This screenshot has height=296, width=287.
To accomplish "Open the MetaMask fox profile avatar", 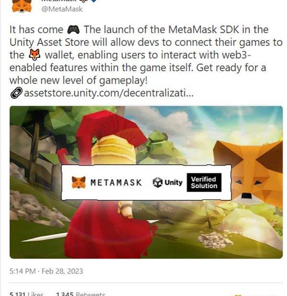I will pos(22,6).
